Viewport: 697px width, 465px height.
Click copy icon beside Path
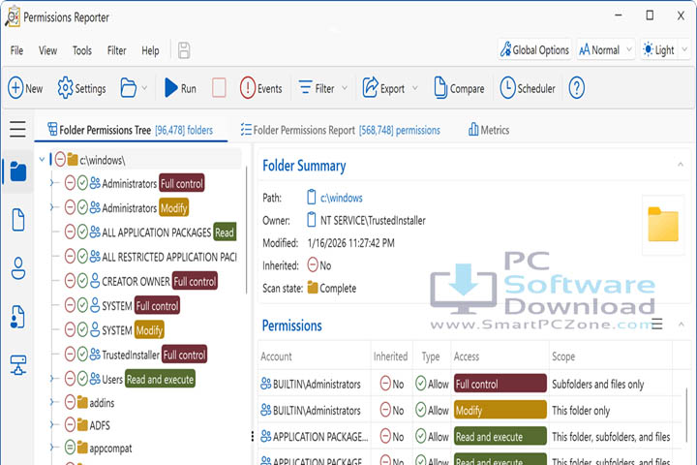[312, 197]
